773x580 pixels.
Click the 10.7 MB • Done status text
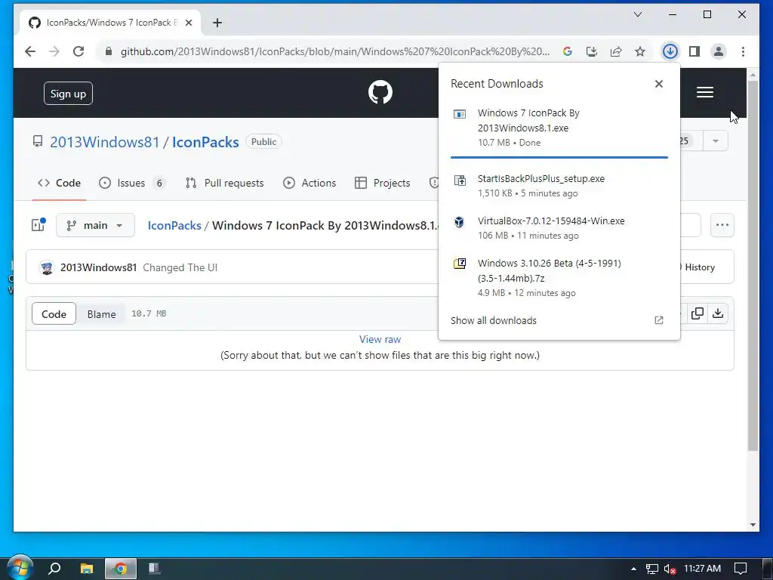[510, 143]
